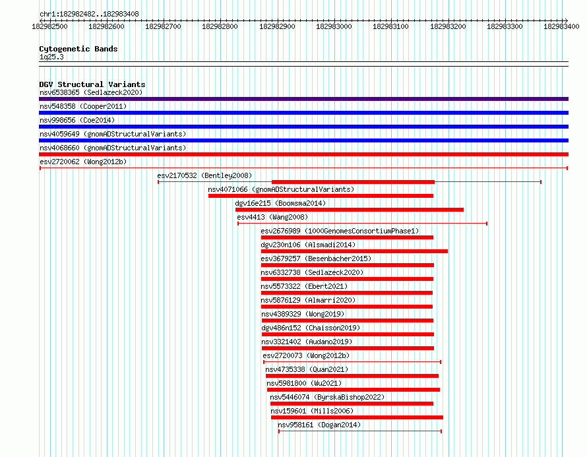This screenshot has height=457, width=587.
Task: Click the red bar under nsv3321402
Action: (348, 348)
